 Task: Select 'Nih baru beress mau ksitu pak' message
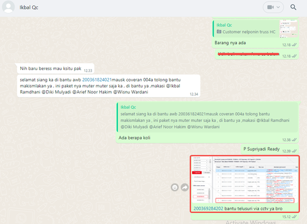(x=50, y=69)
